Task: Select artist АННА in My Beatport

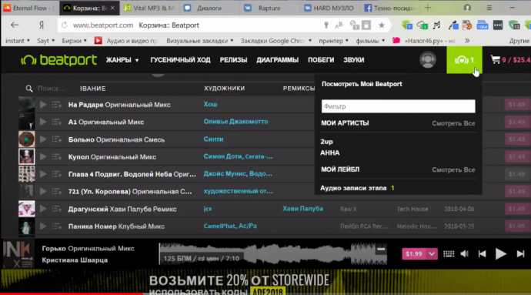Action: [330, 153]
